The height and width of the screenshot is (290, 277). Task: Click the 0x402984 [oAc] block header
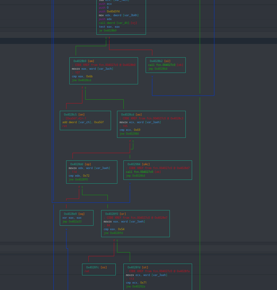[138, 164]
